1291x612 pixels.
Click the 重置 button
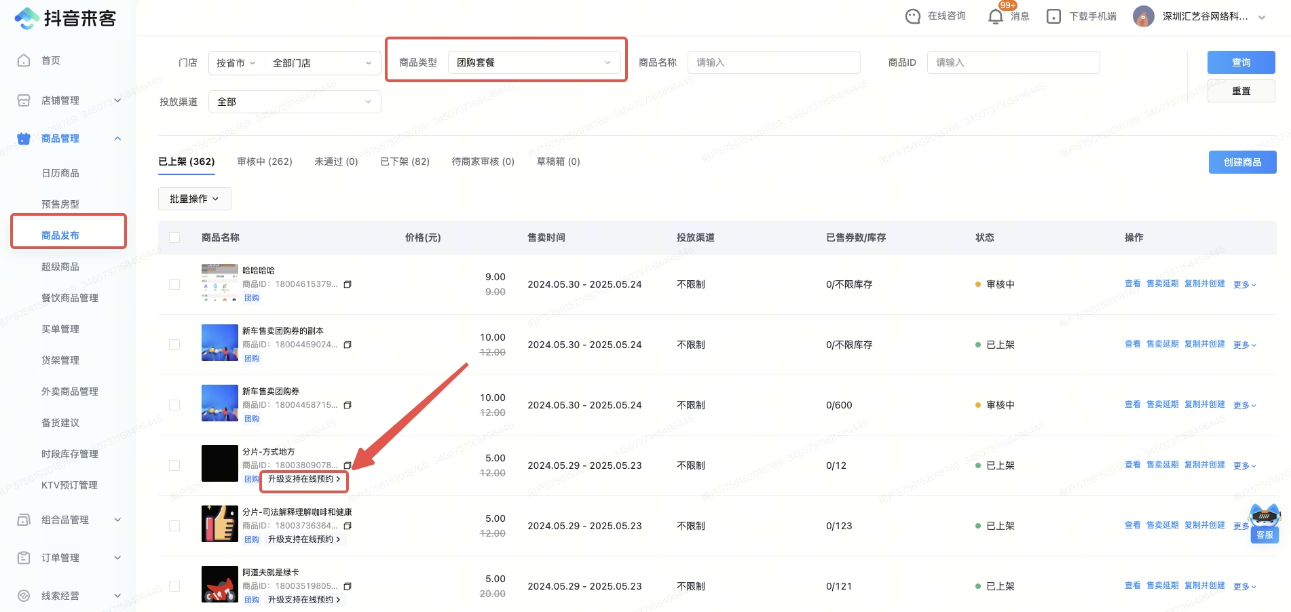[x=1241, y=91]
